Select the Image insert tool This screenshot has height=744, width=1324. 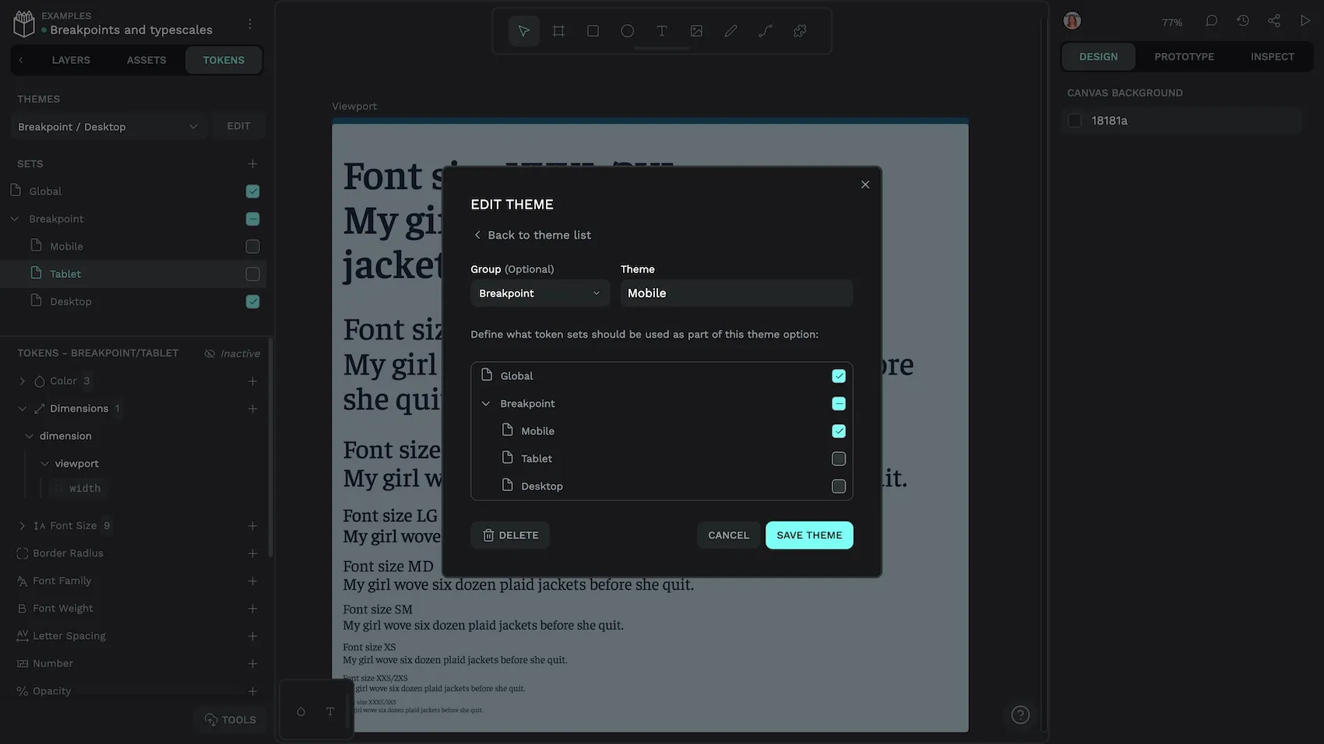point(696,31)
